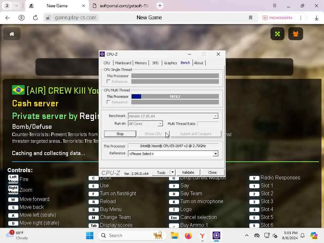This screenshot has height=243, width=324.
Task: Go back with the browser back arrow
Action: [x=8, y=18]
